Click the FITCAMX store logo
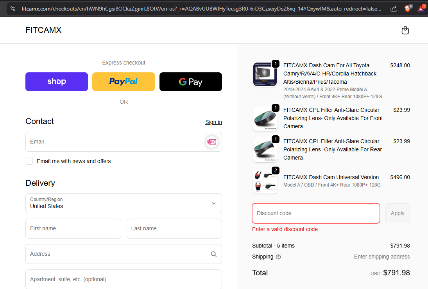 coord(44,30)
